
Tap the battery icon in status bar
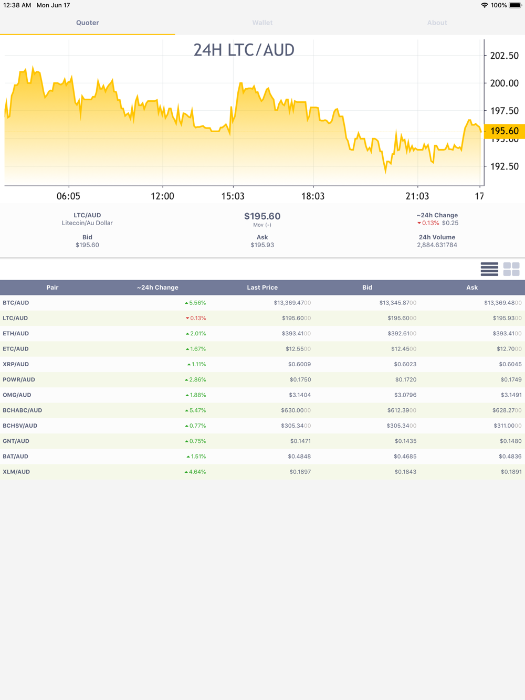514,5
